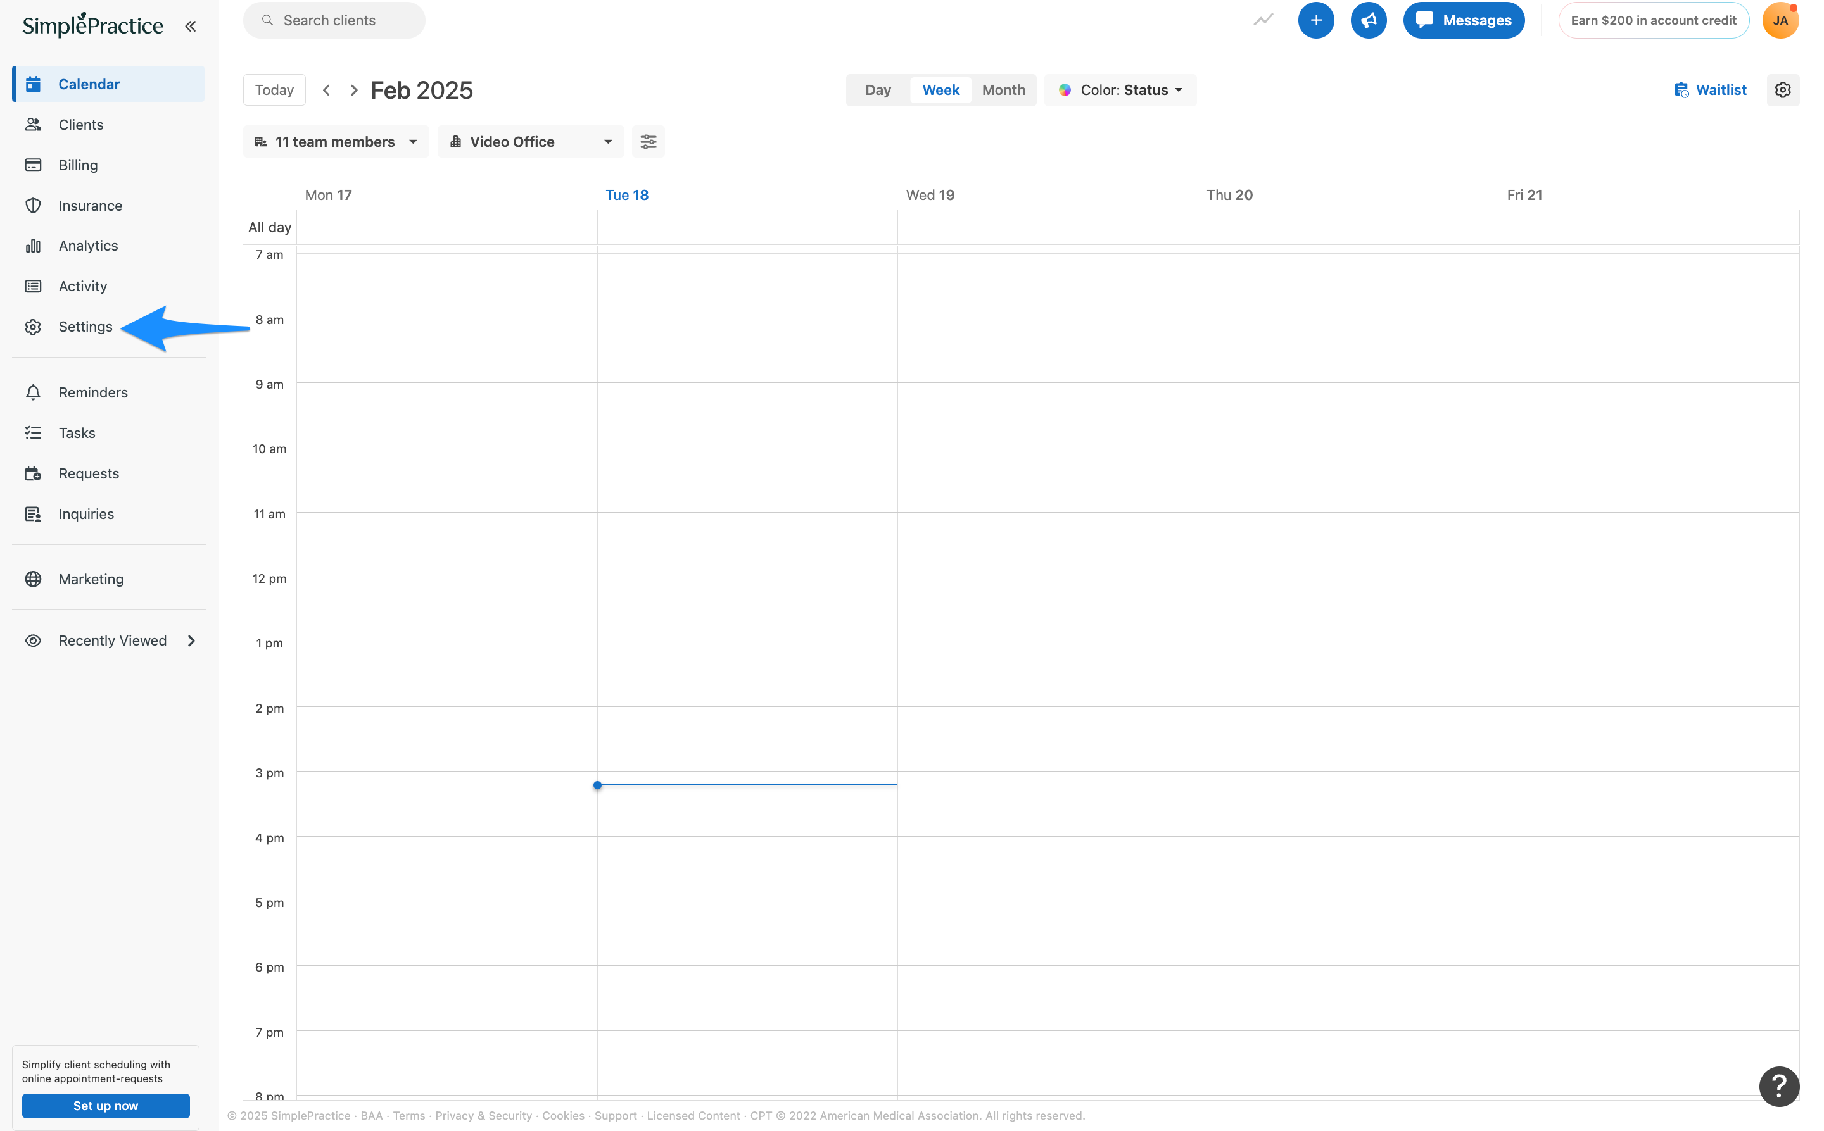Switch to Month view
Viewport: 1824px width, 1131px height.
click(1003, 90)
